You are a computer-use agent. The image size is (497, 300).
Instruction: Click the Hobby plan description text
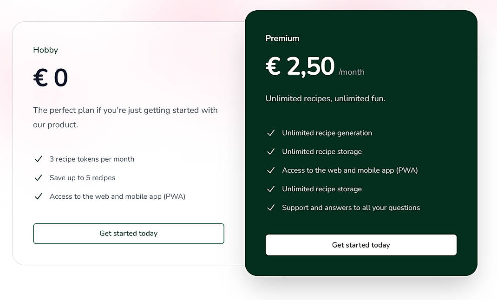coord(125,117)
